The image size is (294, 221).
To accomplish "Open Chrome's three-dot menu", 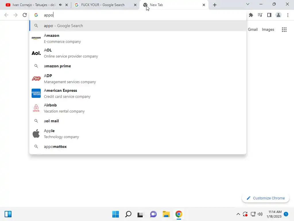I will (288, 15).
